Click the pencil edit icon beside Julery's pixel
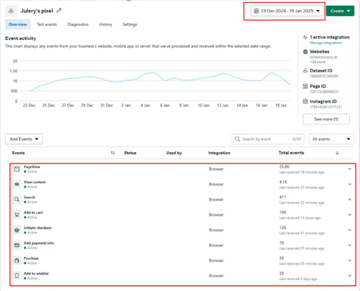 pos(59,10)
